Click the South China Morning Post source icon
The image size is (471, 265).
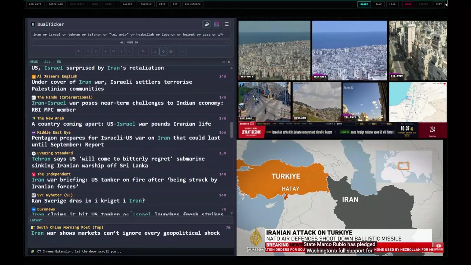click(33, 228)
